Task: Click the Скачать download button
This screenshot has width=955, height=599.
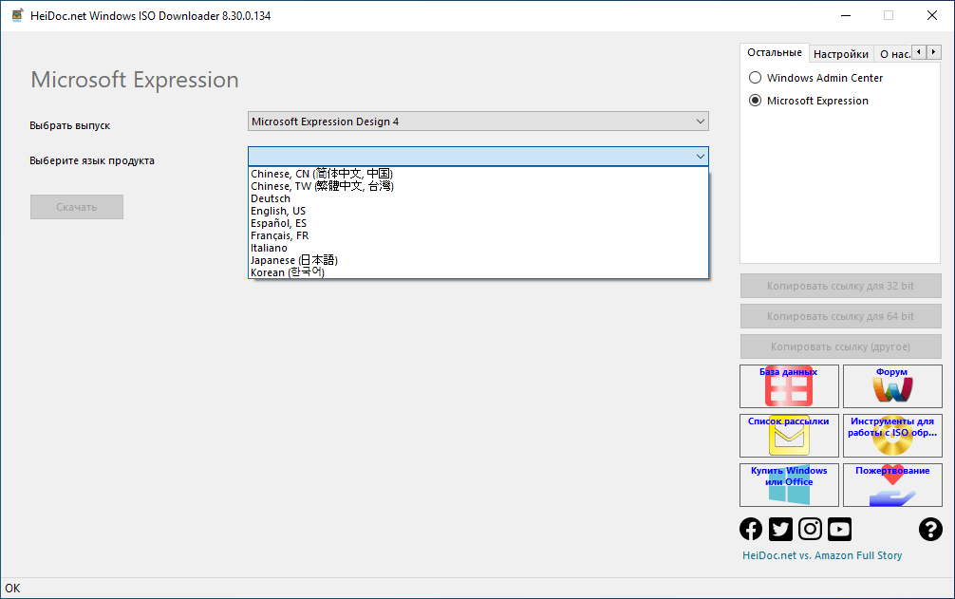Action: (x=77, y=207)
